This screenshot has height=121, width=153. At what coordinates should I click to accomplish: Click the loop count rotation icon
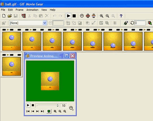(x=132, y=23)
